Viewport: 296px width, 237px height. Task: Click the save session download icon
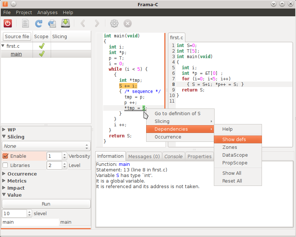pos(65,23)
